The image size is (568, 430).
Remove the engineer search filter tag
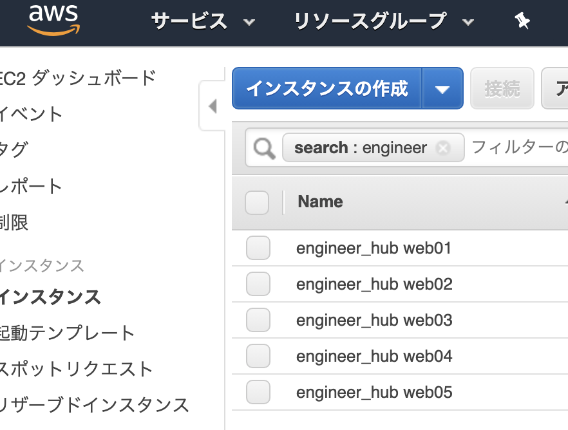[443, 148]
